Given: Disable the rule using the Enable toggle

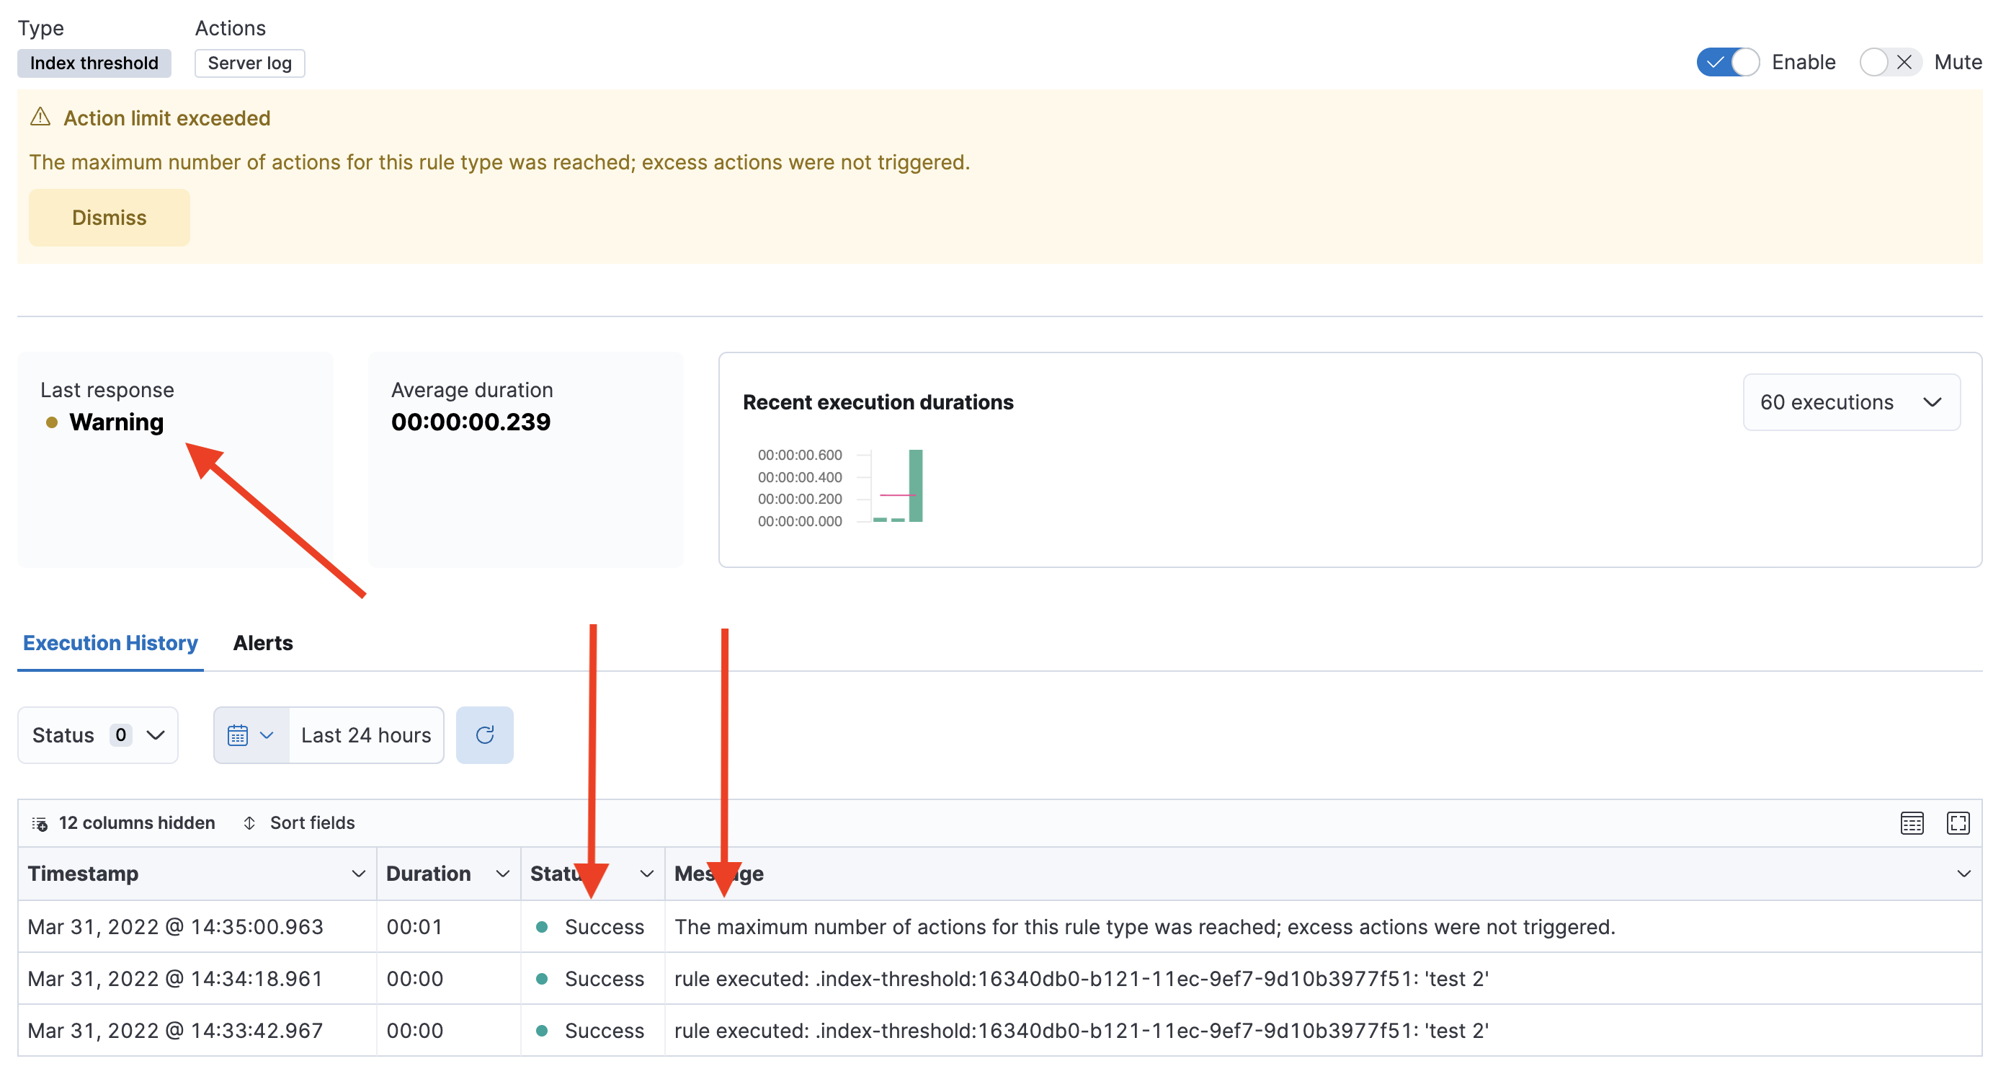Looking at the screenshot, I should click(1728, 61).
